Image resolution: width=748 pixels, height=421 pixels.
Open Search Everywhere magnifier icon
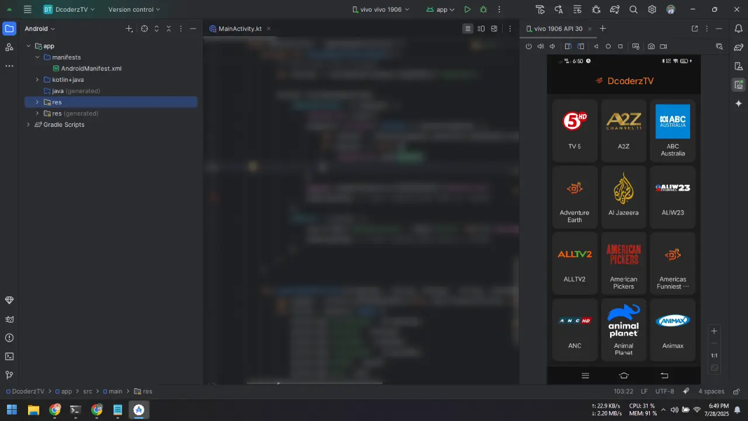click(633, 9)
